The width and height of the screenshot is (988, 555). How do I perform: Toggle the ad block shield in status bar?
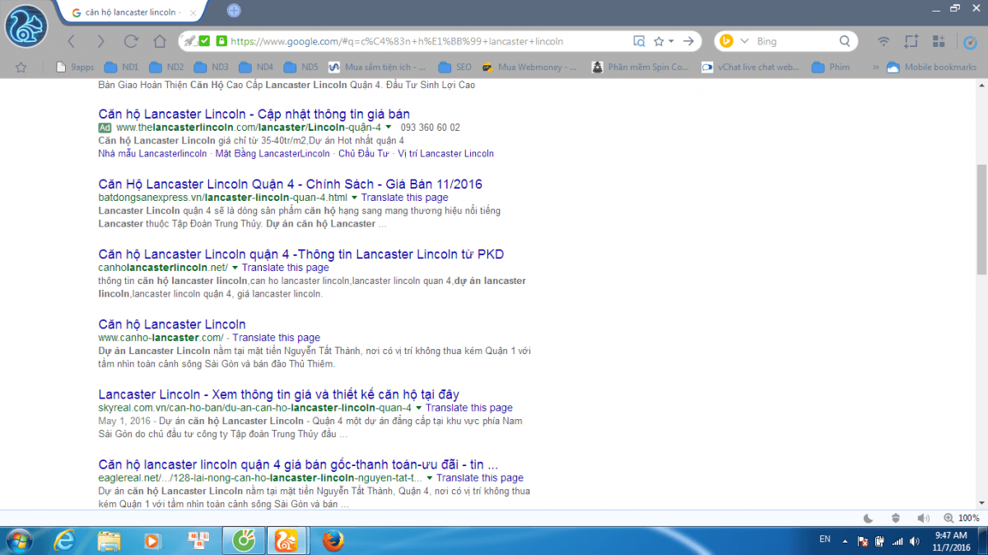point(896,518)
